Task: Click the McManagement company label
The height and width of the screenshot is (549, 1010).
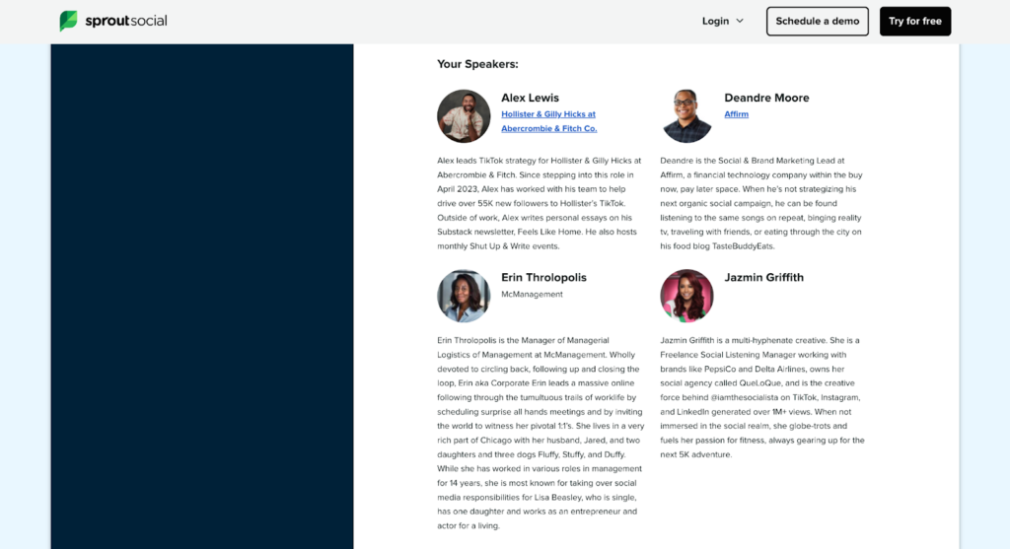Action: pyautogui.click(x=532, y=294)
